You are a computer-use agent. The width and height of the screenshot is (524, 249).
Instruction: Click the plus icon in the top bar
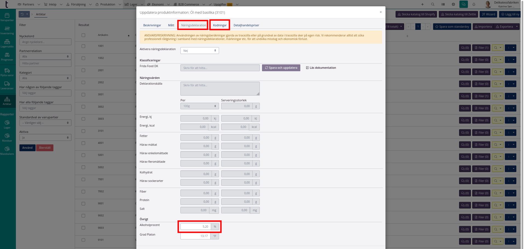coord(422,4)
